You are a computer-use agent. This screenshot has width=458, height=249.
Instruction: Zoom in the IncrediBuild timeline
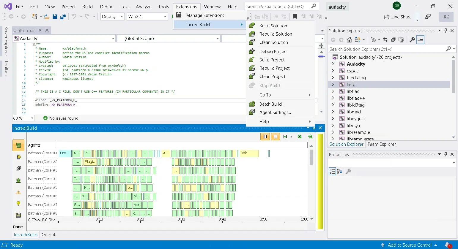300,137
